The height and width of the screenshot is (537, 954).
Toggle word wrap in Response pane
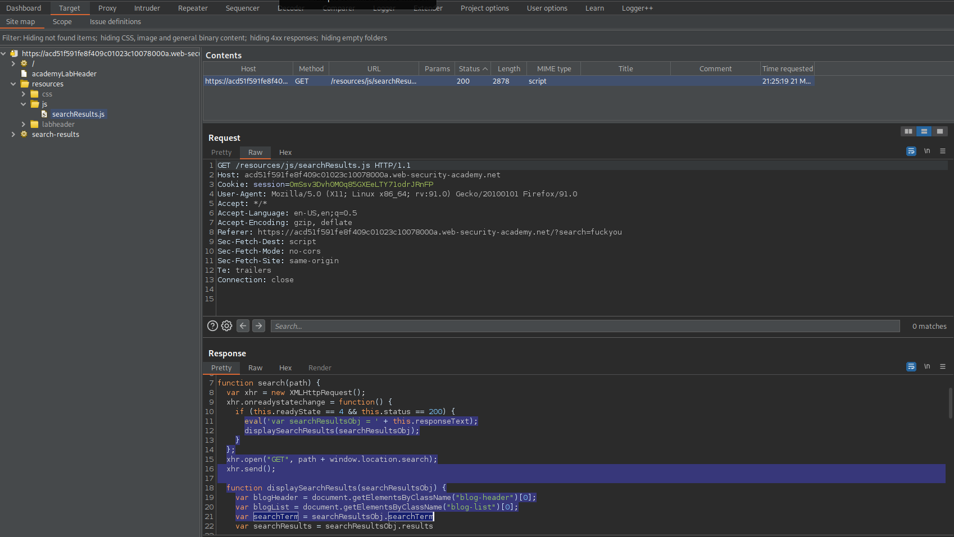point(911,366)
